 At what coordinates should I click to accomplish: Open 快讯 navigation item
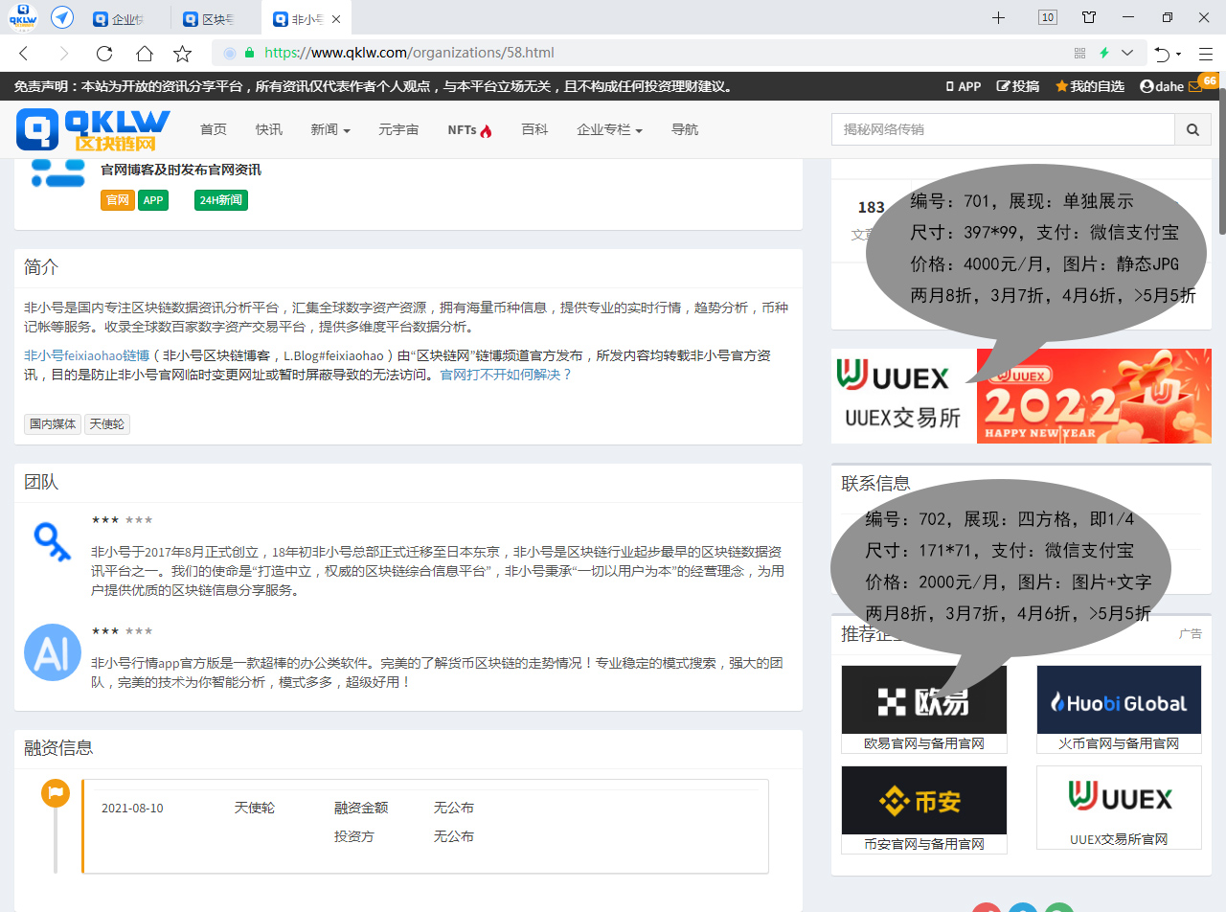(269, 129)
